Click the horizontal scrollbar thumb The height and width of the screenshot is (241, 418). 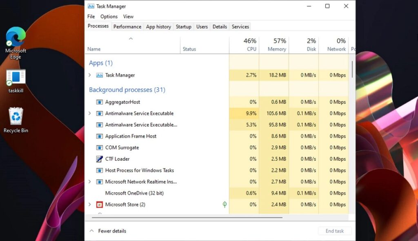pyautogui.click(x=187, y=217)
